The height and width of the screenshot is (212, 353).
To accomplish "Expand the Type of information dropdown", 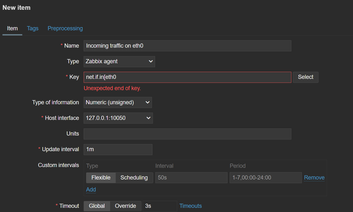I will coord(118,102).
